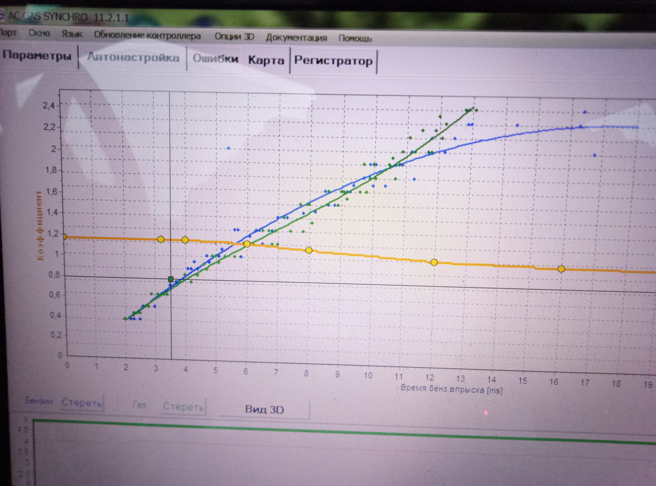Open Обновление контроллера menu
Viewport: 656px width, 486px height.
(x=147, y=35)
